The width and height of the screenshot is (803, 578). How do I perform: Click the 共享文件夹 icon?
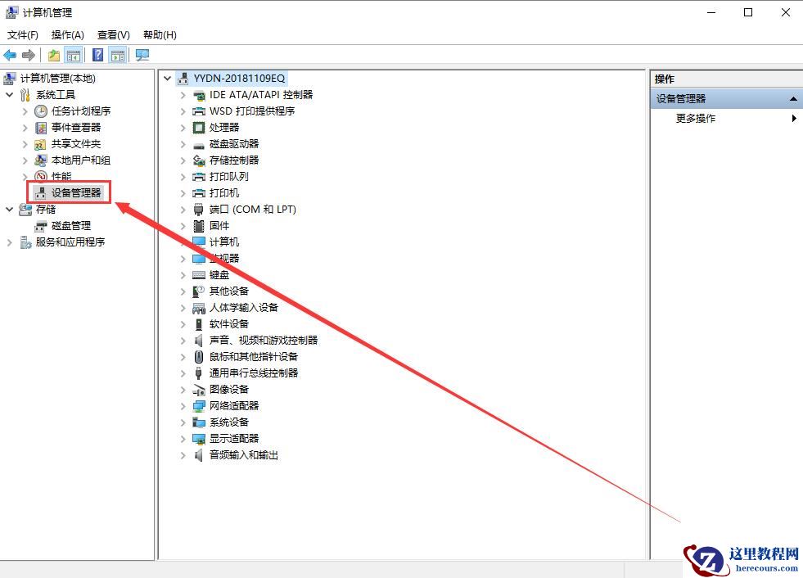coord(40,144)
